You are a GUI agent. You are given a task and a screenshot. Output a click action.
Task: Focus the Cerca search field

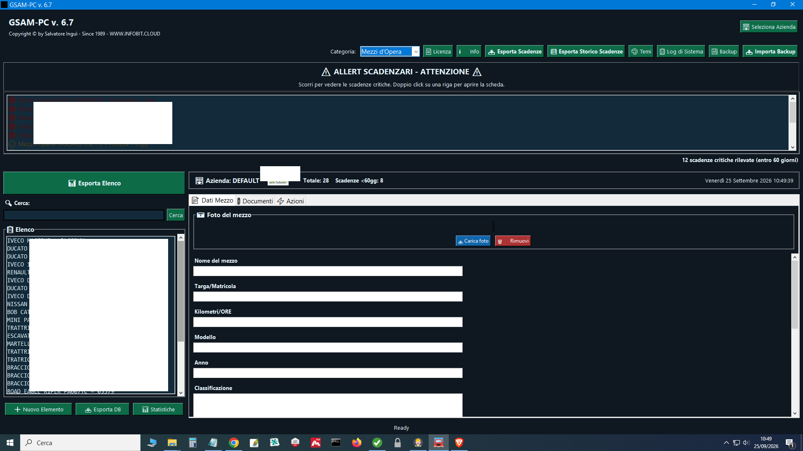tap(84, 215)
